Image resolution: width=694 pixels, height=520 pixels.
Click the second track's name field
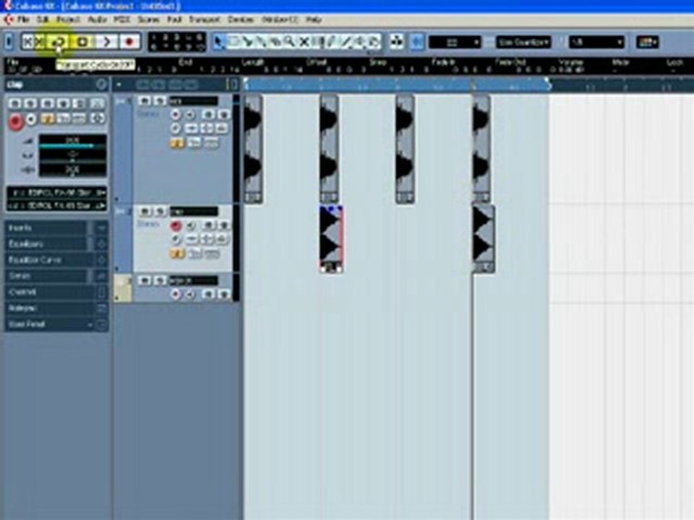(194, 212)
